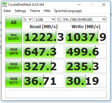Open the Settings menu
Viewport: 112px width, 103px height.
pyautogui.click(x=20, y=11)
